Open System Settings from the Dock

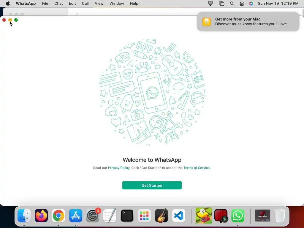(93, 216)
